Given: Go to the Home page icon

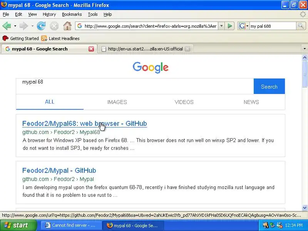Looking at the screenshot, I should click(67, 26).
